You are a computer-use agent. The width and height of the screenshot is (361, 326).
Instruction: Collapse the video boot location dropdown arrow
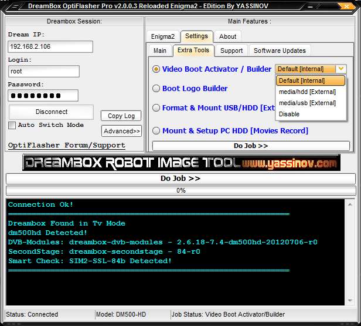pyautogui.click(x=341, y=69)
